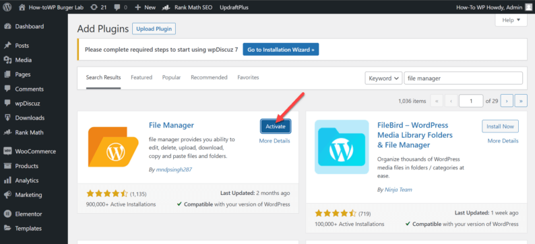Activate the File Manager plugin
This screenshot has width=535, height=244.
(276, 126)
